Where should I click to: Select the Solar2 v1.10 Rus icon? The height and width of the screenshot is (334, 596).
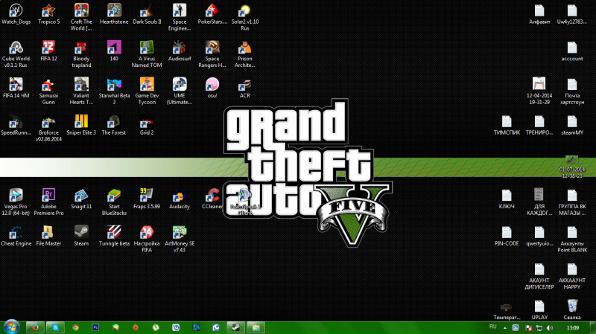[x=245, y=16]
